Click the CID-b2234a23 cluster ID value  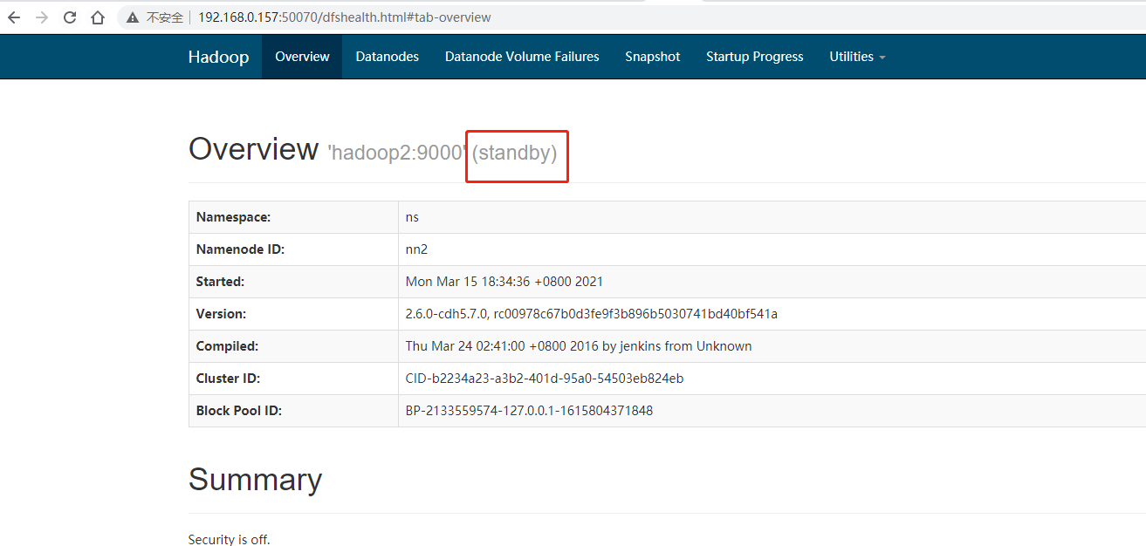tap(545, 379)
